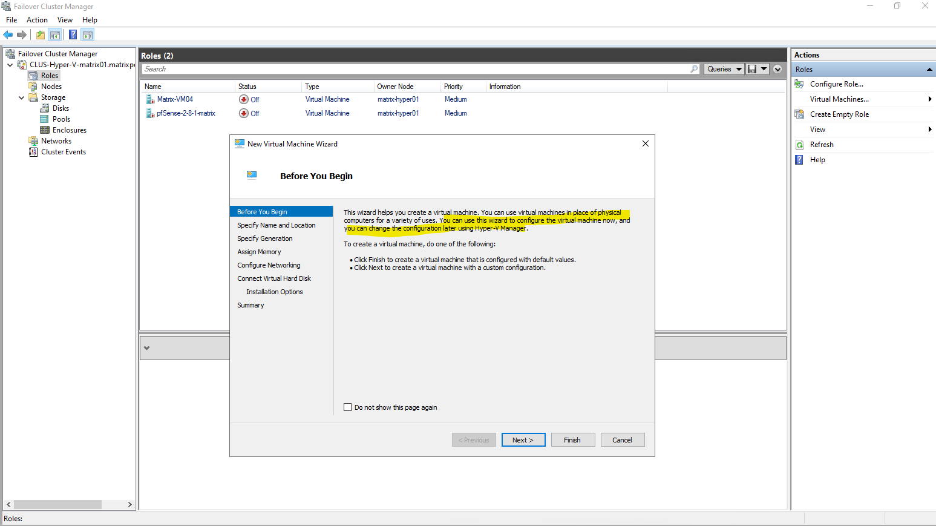This screenshot has width=936, height=526.
Task: Click the pfSense-2-8-1-matrix VM icon
Action: pyautogui.click(x=150, y=113)
